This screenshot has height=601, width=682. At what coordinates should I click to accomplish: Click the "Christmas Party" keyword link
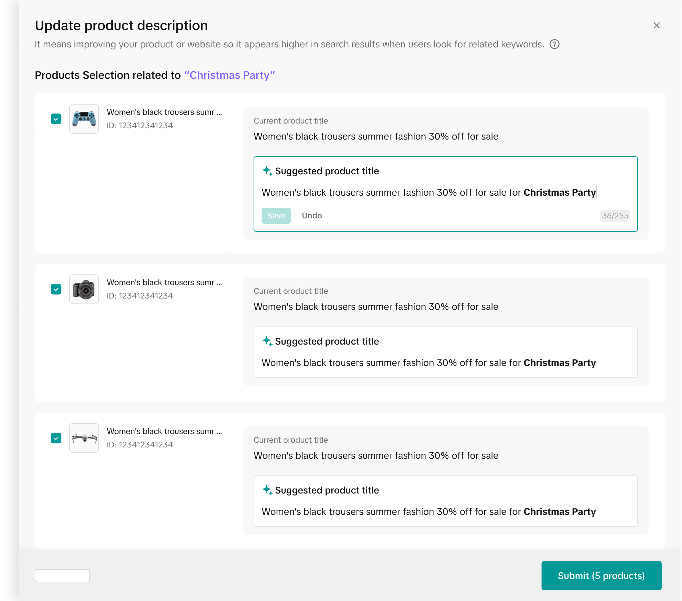pyautogui.click(x=230, y=75)
